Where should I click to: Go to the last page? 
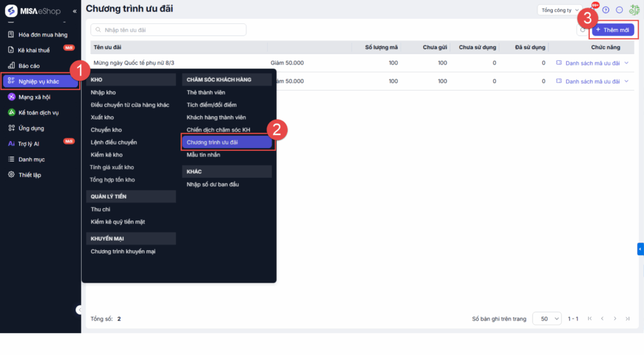click(628, 319)
